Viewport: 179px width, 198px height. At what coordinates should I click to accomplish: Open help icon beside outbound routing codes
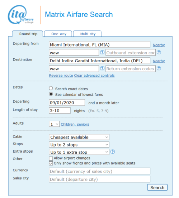tap(102, 52)
